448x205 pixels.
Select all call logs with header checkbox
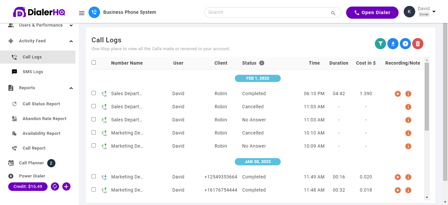click(x=93, y=62)
